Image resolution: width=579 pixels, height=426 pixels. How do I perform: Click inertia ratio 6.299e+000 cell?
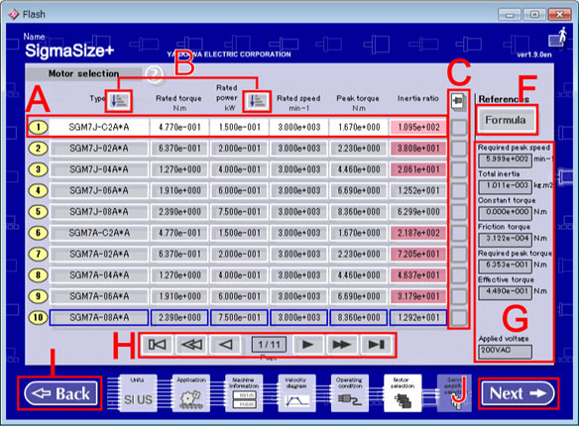coord(418,212)
